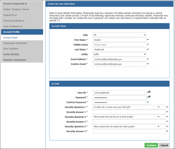Click green checkmark next to Last Name
The width and height of the screenshot is (175, 149).
[x=148, y=49]
